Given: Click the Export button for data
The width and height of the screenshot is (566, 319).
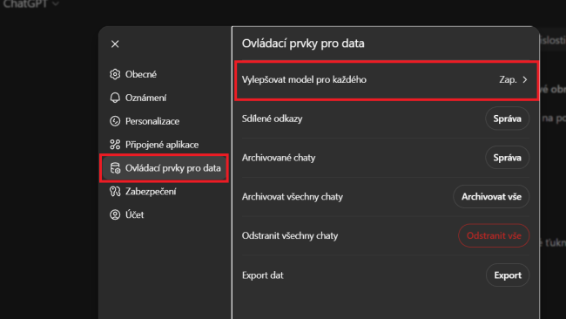Looking at the screenshot, I should 508,275.
